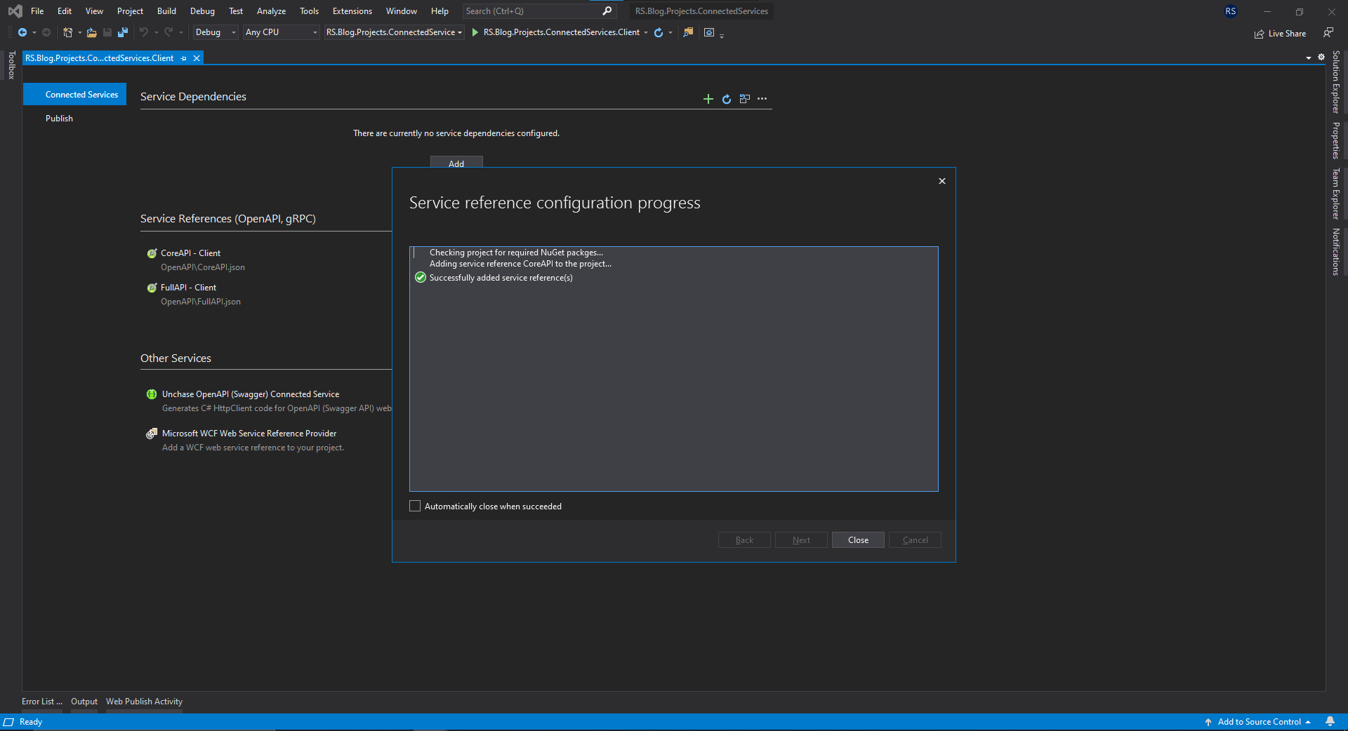1348x731 pixels.
Task: Open the Solution Explorer side tab
Action: (1336, 82)
